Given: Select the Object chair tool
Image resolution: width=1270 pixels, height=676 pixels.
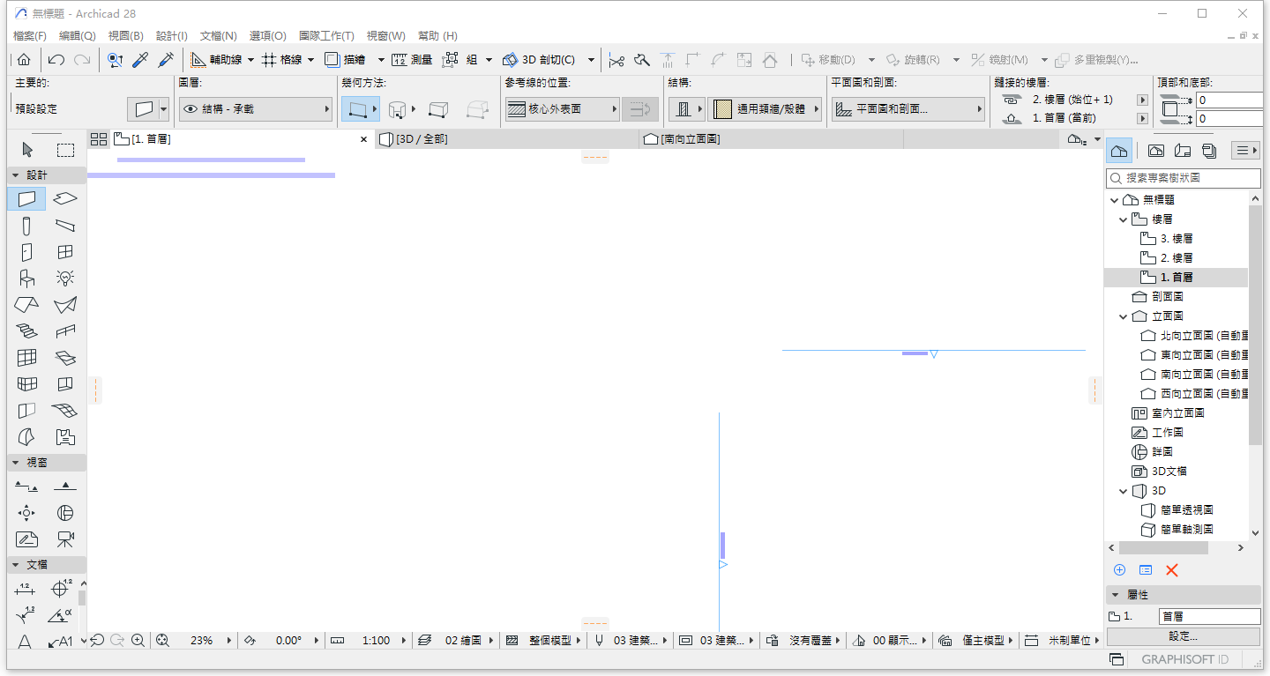Looking at the screenshot, I should (27, 279).
